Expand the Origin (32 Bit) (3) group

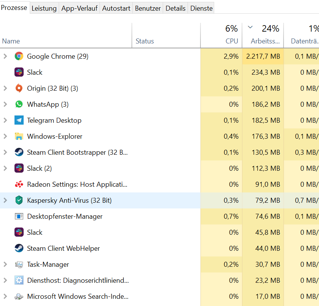[x=5, y=88]
